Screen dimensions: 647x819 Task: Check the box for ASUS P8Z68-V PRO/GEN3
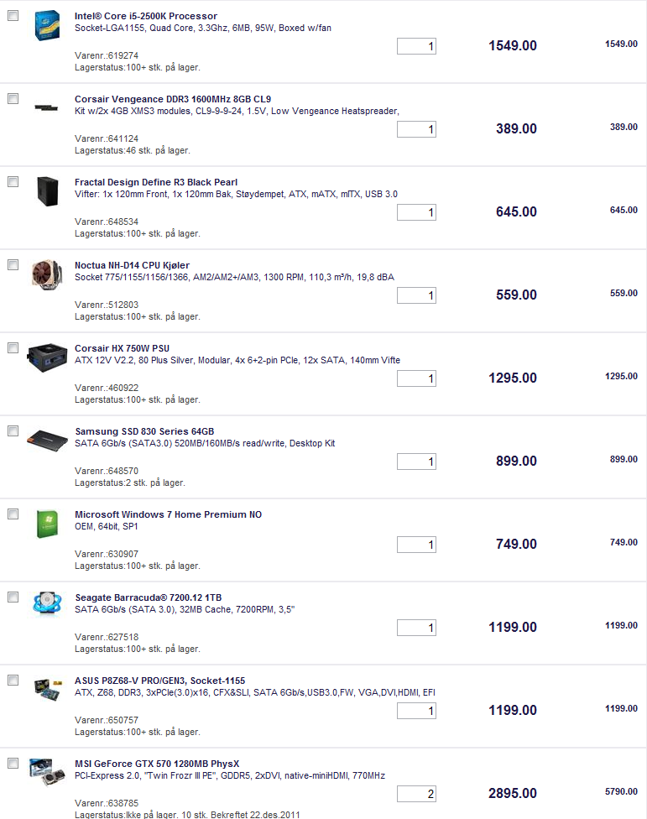(x=13, y=681)
